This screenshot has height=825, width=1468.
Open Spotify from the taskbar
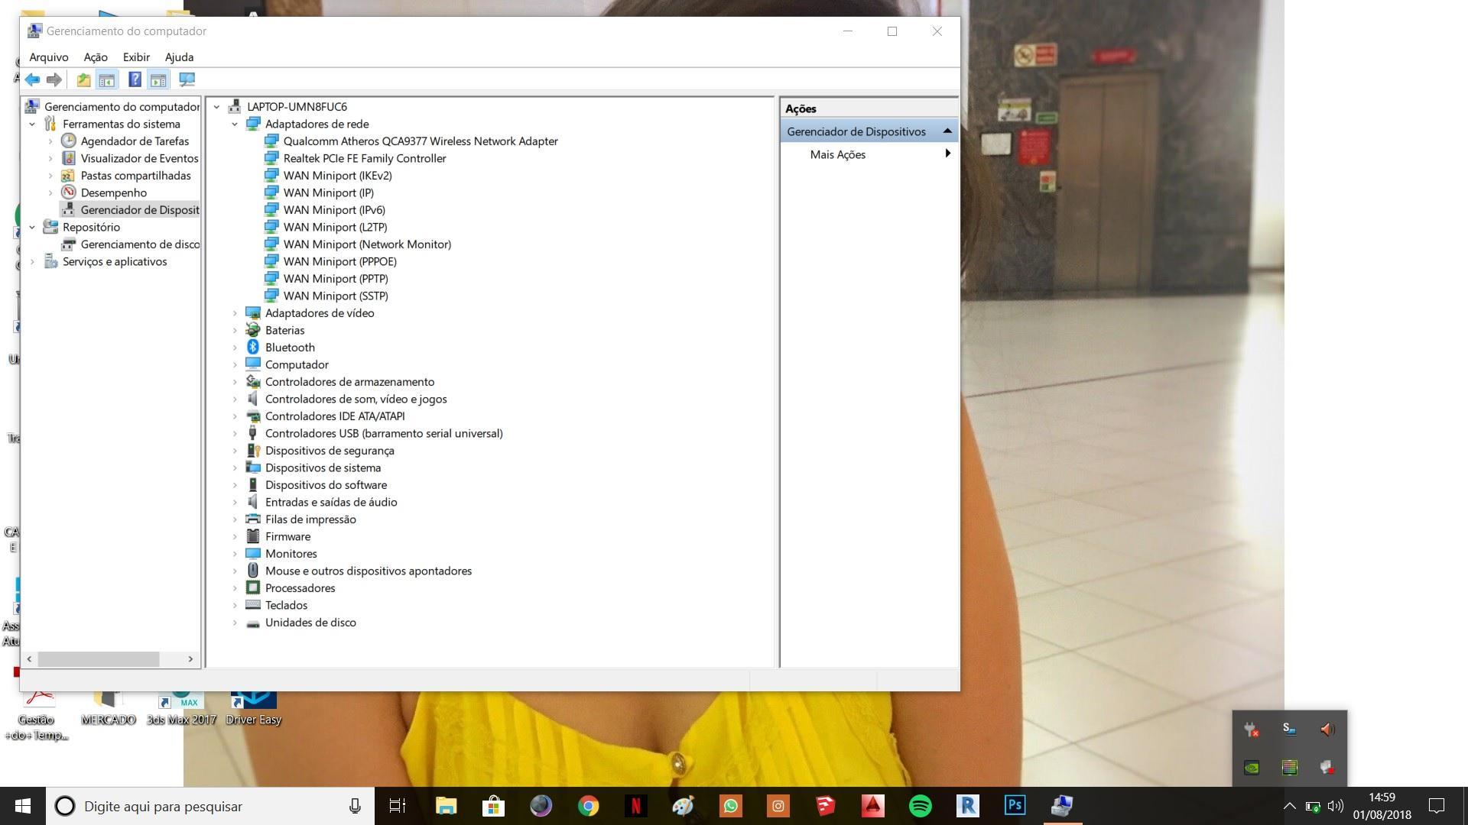coord(920,806)
